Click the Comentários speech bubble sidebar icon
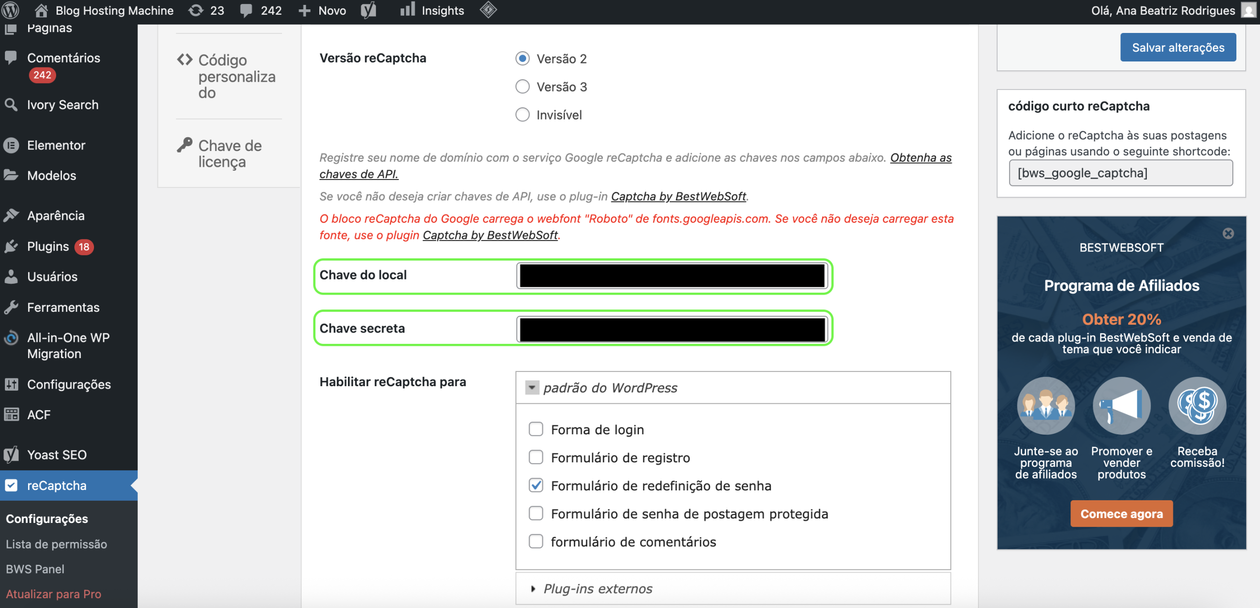Screen dimensions: 1260x608 [11, 58]
